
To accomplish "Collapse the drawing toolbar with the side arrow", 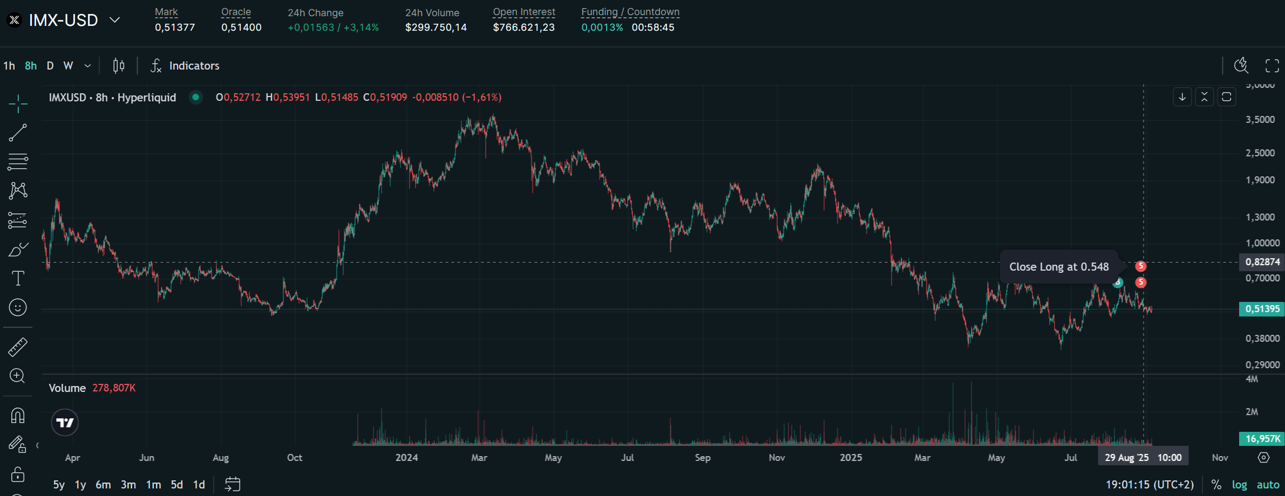I will [x=37, y=445].
